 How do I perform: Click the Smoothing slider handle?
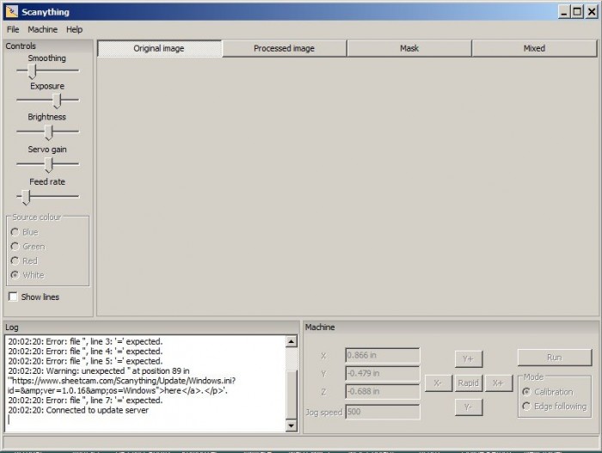[x=33, y=71]
